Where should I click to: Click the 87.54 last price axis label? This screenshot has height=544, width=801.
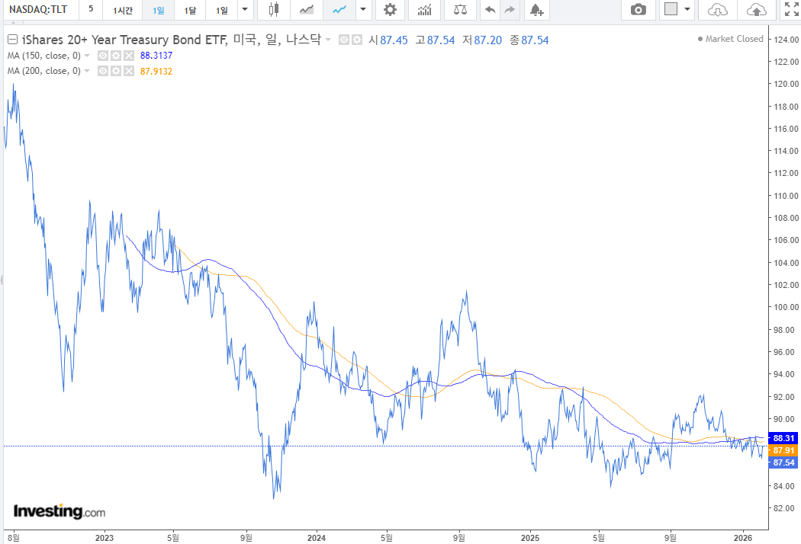[783, 462]
